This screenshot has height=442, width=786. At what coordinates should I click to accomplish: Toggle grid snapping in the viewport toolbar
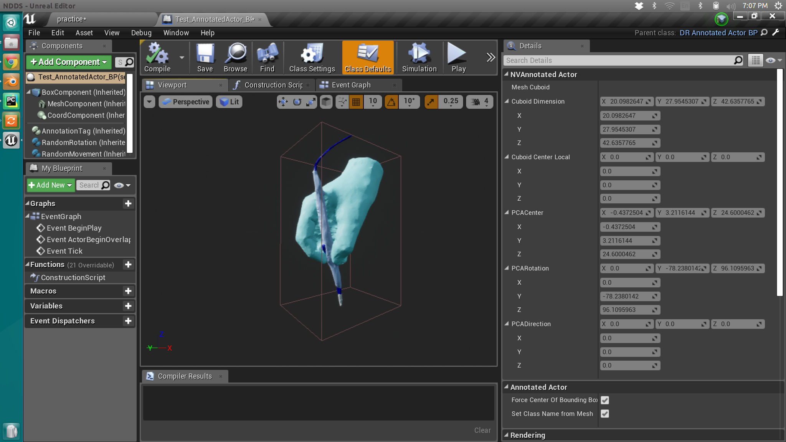355,102
